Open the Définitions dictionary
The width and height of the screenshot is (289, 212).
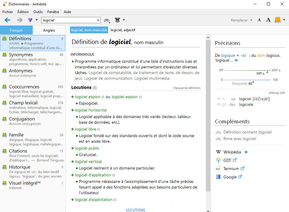coord(33,43)
